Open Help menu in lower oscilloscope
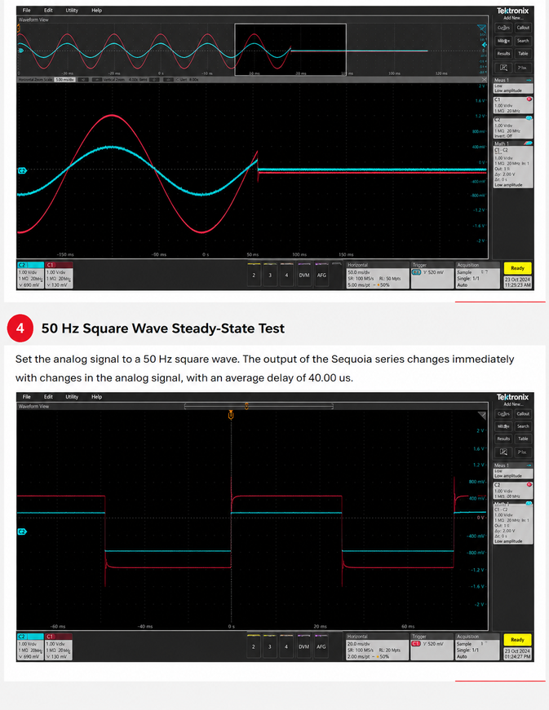Image resolution: width=549 pixels, height=710 pixels. (x=96, y=397)
